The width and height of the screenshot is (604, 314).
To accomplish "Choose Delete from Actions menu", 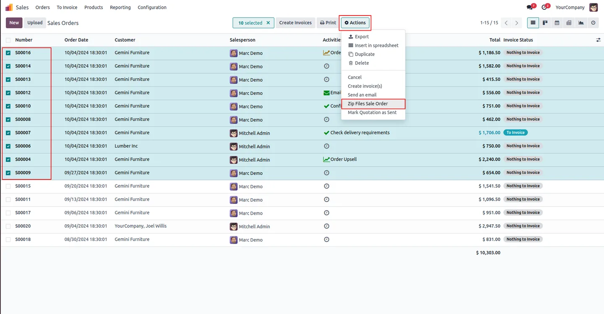I will (373, 63).
